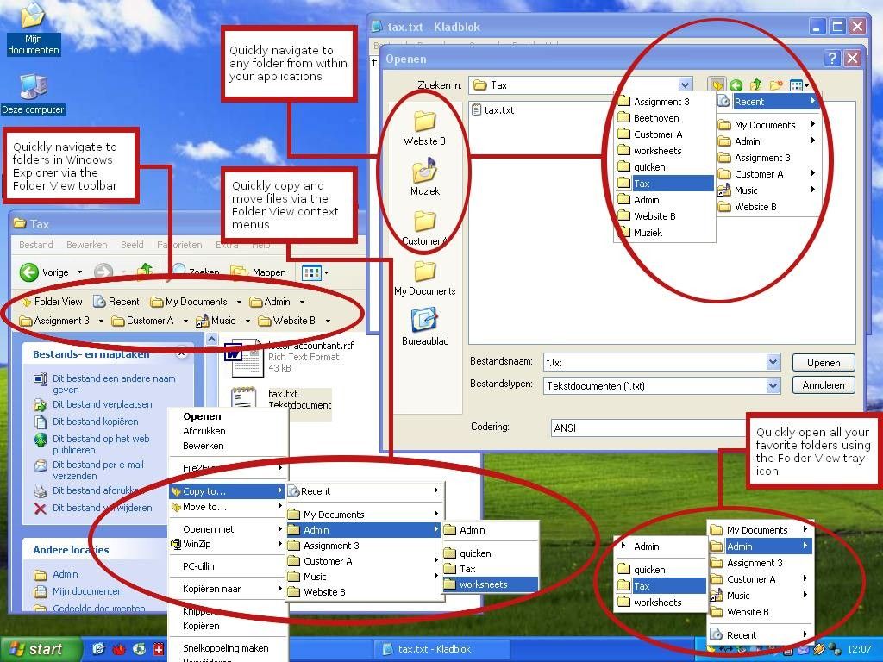Image resolution: width=883 pixels, height=662 pixels.
Task: Open the Views dropdown arrow in the Openen dialog
Action: pyautogui.click(x=805, y=84)
